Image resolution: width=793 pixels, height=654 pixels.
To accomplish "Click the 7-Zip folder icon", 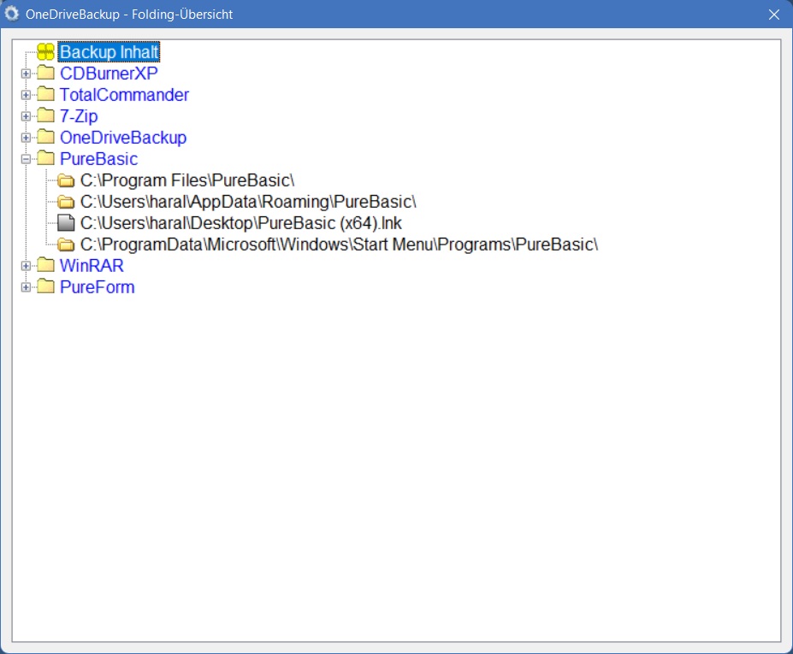I will [x=46, y=115].
